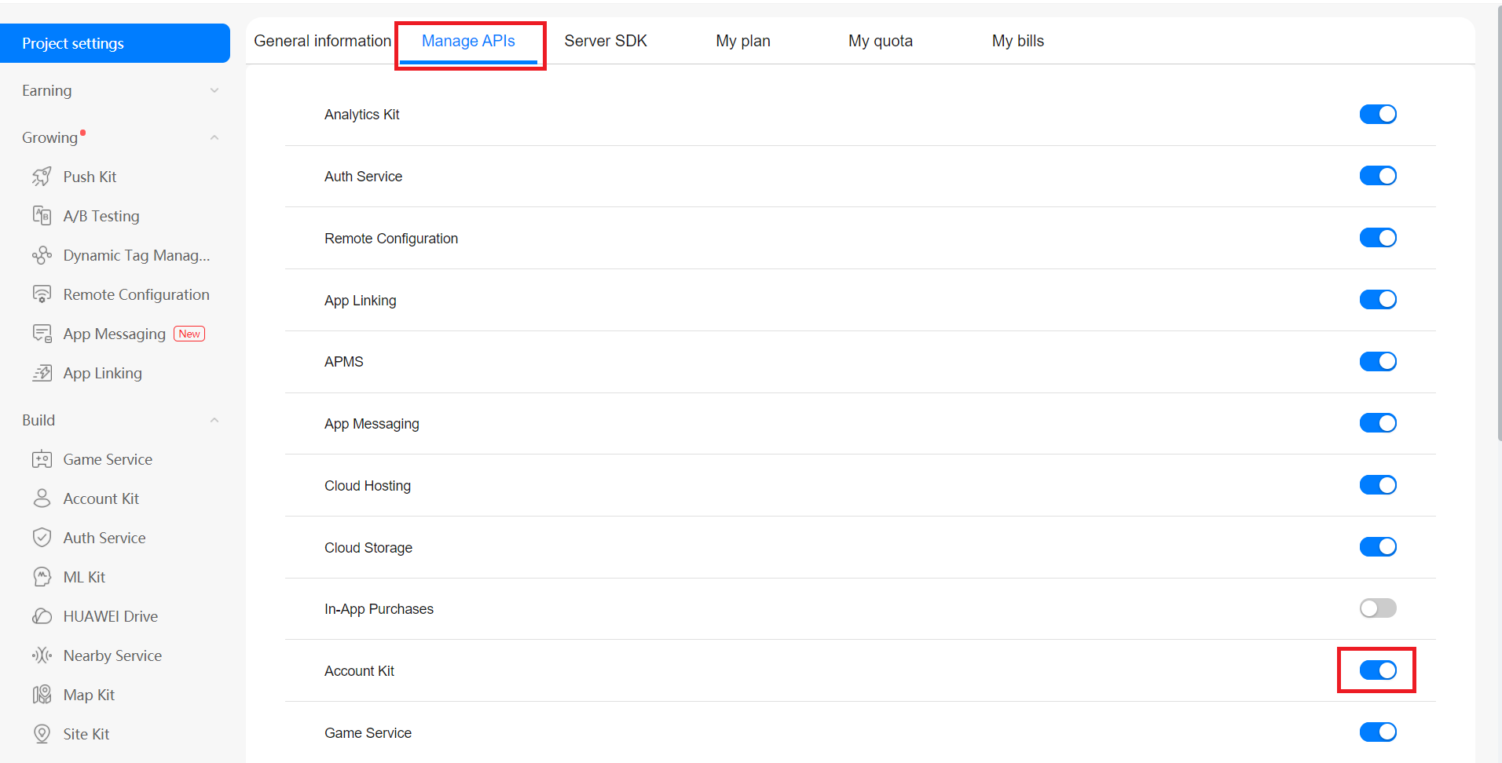Click the Growing section heading
This screenshot has width=1502, height=763.
(50, 138)
